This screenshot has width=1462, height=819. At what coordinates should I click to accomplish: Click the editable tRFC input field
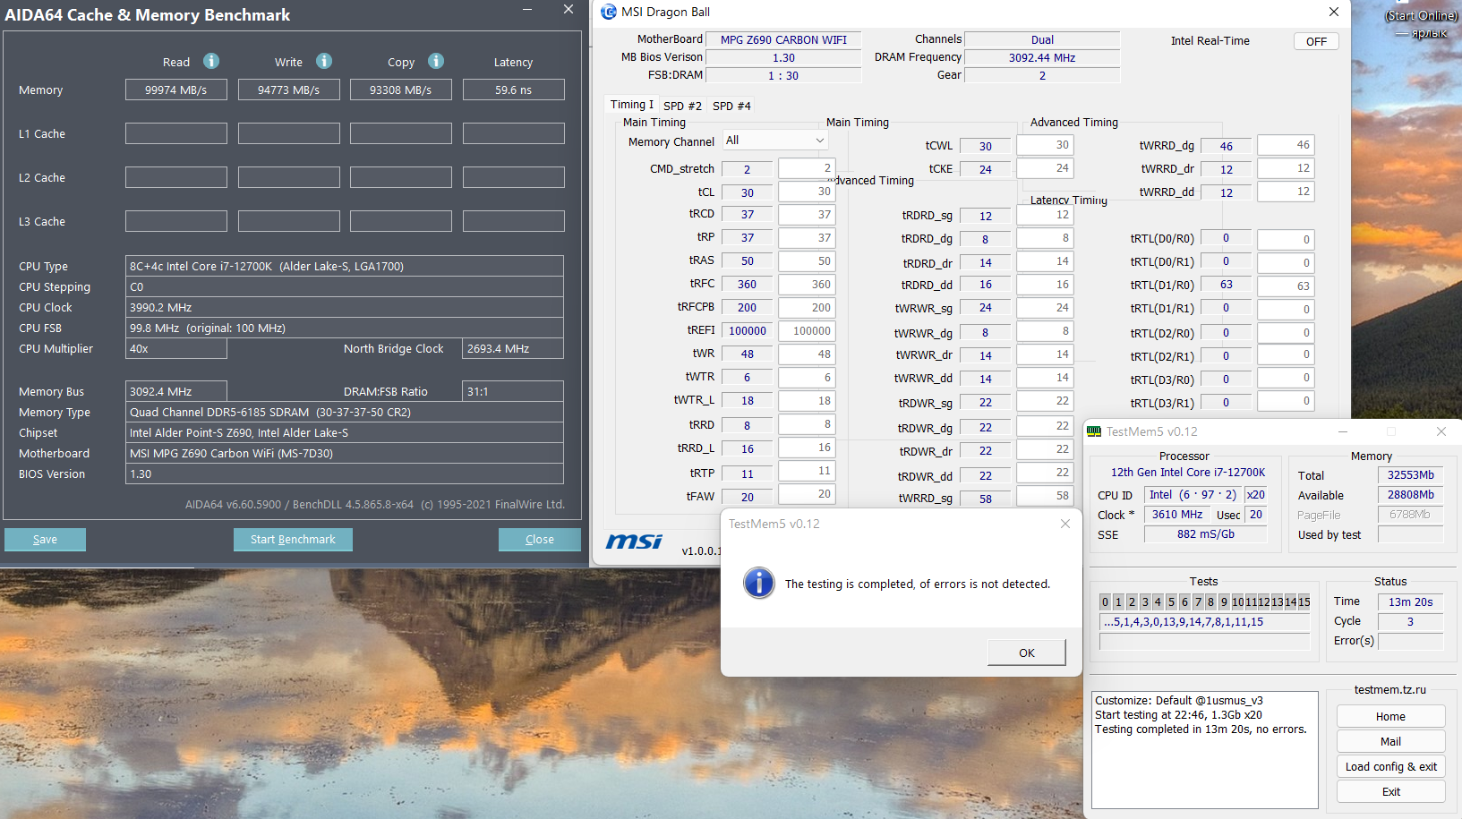807,285
